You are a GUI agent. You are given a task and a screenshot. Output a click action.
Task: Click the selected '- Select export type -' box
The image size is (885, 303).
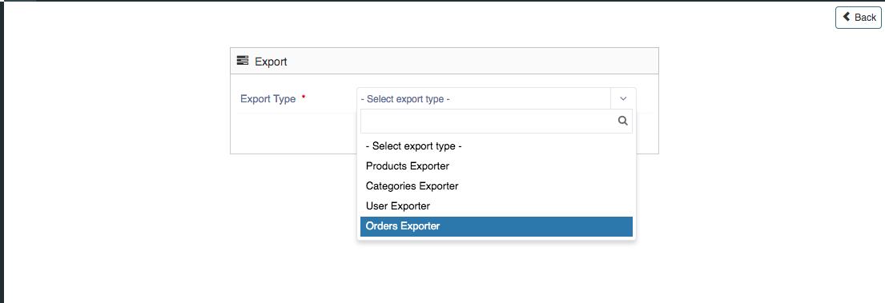coord(485,98)
